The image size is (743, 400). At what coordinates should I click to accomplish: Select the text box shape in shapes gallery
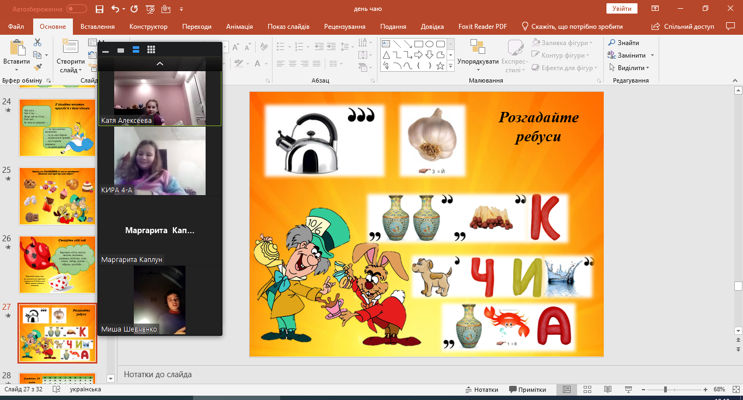tap(386, 44)
